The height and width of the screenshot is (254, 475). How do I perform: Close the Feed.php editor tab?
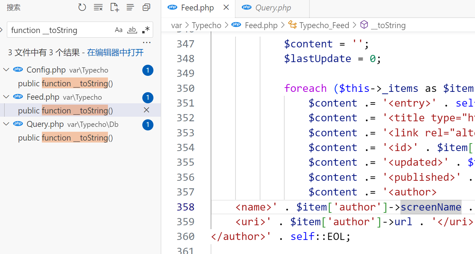(226, 8)
